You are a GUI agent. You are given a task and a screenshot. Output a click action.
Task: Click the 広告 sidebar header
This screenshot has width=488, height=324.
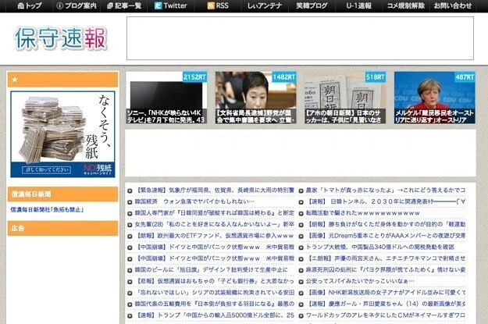point(62,228)
